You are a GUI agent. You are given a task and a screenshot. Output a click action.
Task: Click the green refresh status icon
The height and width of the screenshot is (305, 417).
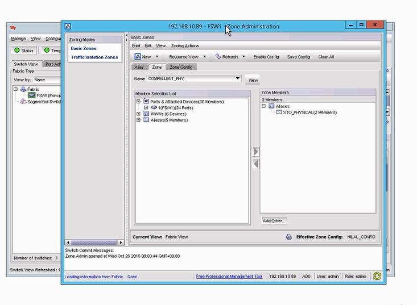[x=377, y=276]
